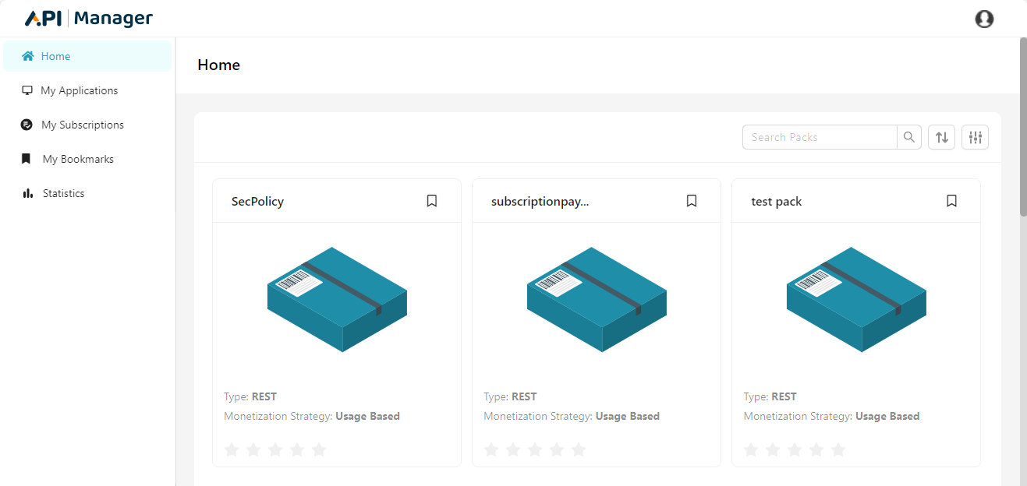The width and height of the screenshot is (1027, 486).
Task: Select the My Applications sidebar icon
Action: tap(27, 90)
